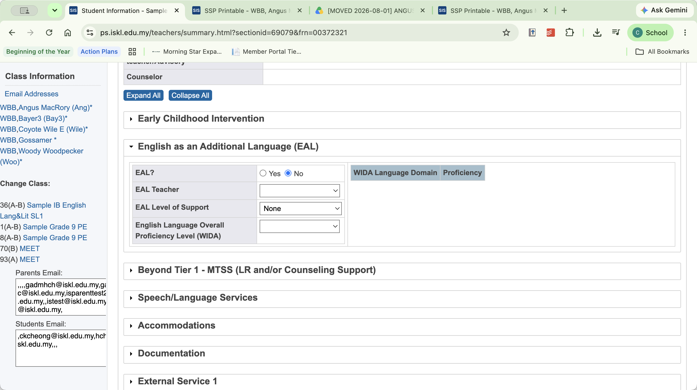This screenshot has width=697, height=390.
Task: Click the address bar URL
Action: click(x=223, y=33)
